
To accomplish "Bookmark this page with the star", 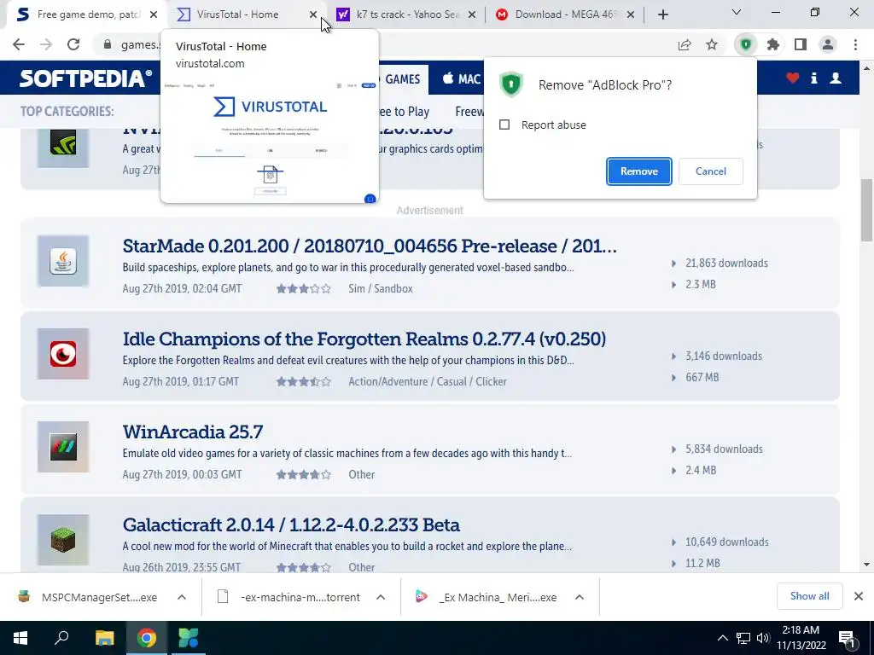I will coord(712,44).
